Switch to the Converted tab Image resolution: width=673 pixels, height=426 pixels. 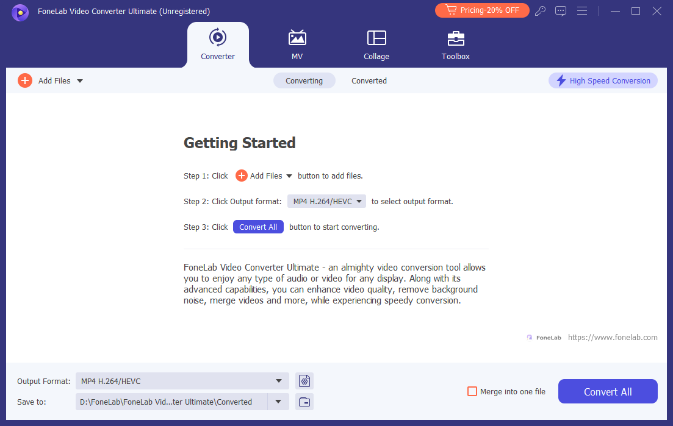369,80
